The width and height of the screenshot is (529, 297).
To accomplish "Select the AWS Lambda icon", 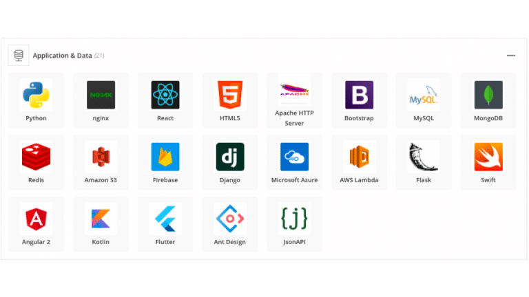I will [359, 157].
